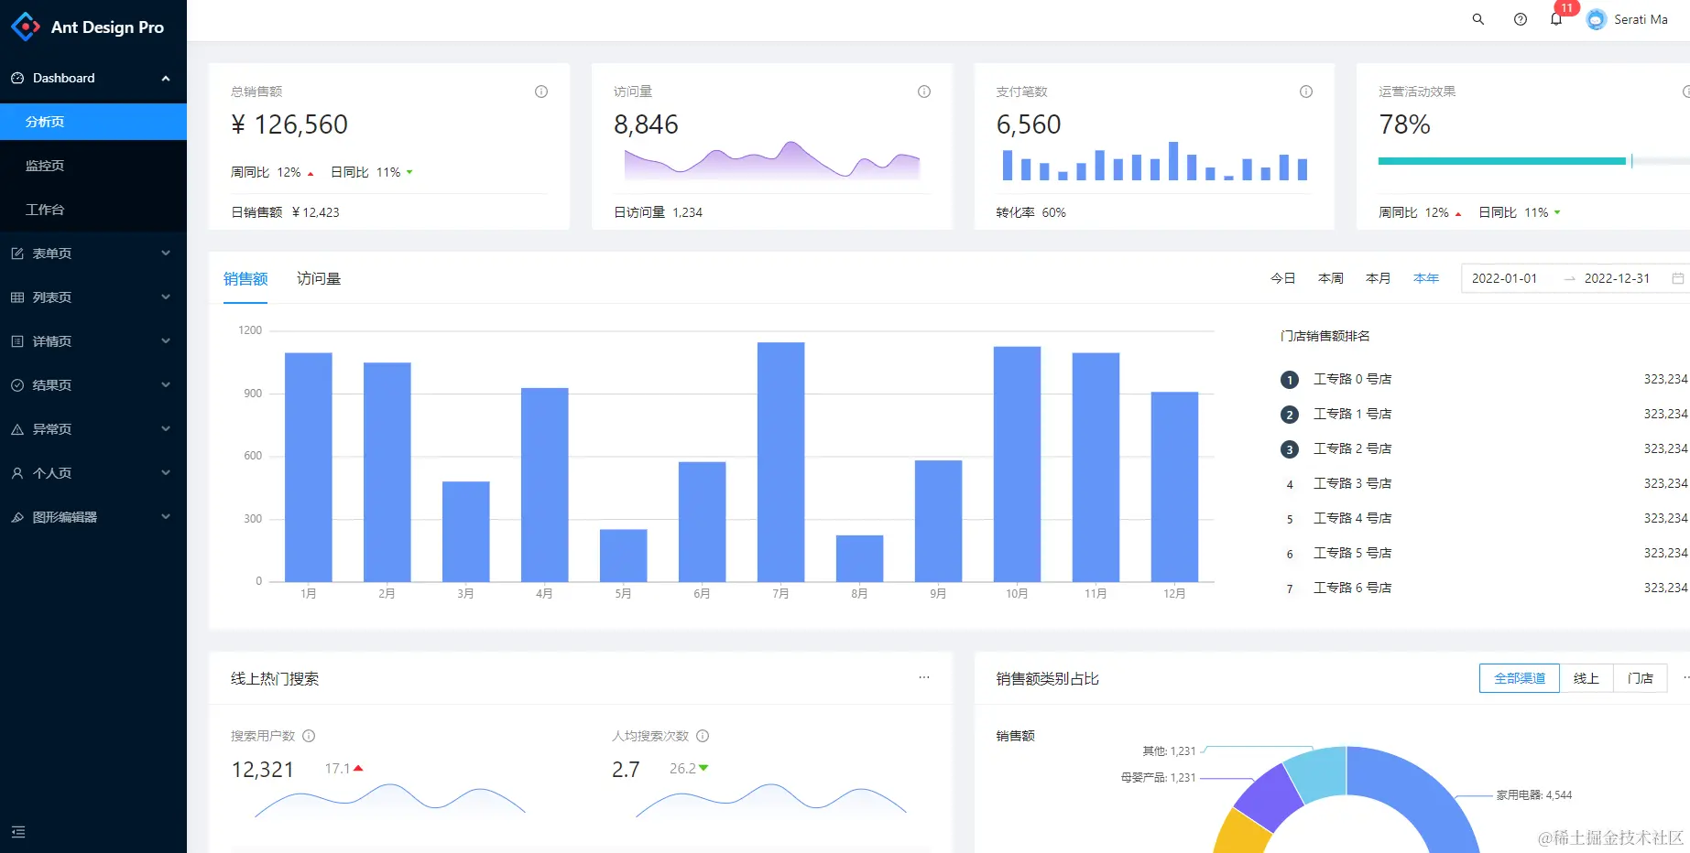Screen dimensions: 1690x853
Task: Click the Ant Design Pro logo
Action: click(26, 27)
